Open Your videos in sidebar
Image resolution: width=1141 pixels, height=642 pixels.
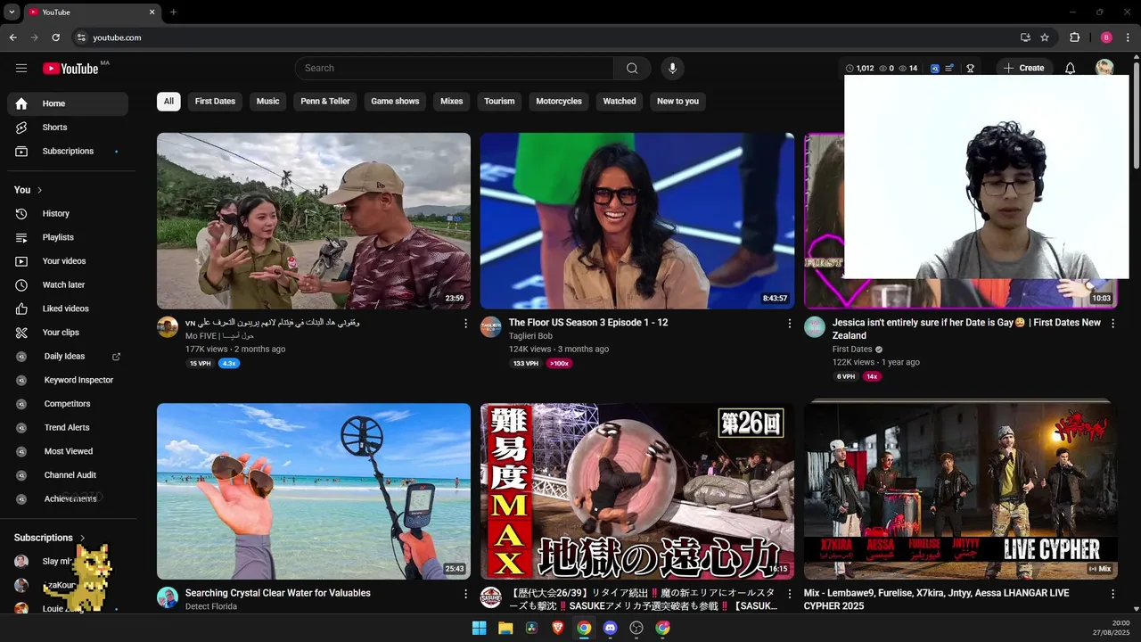point(68,261)
